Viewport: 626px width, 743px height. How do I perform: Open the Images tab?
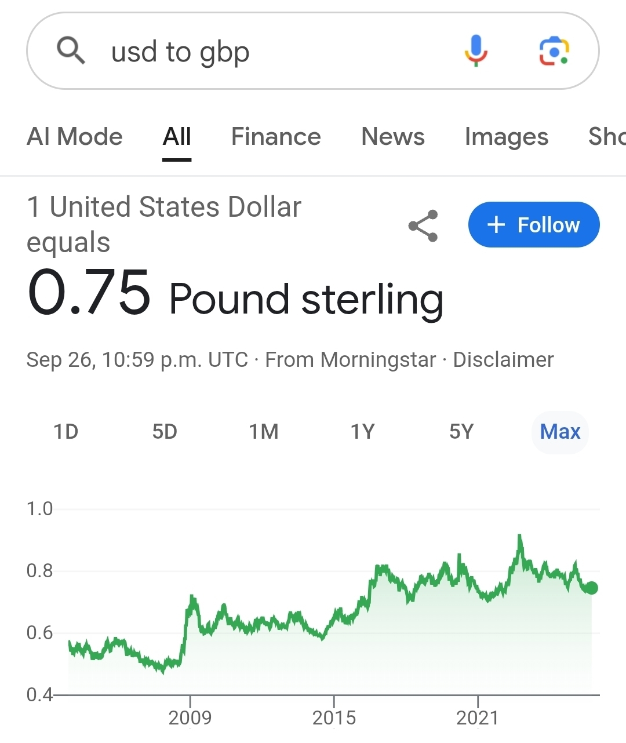coord(507,137)
